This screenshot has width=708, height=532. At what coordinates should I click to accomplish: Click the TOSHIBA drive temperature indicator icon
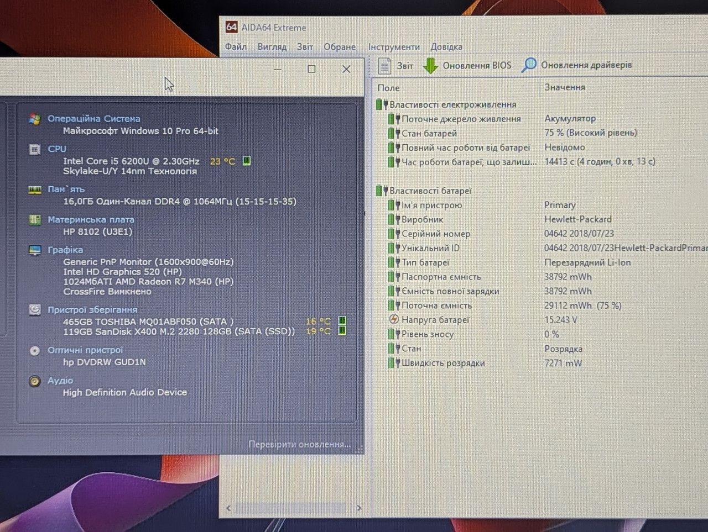tap(342, 320)
